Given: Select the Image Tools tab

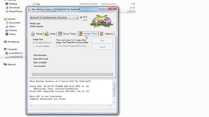Looking at the screenshot, I should pos(88,33).
